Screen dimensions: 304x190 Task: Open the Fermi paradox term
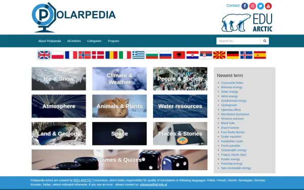[231, 145]
